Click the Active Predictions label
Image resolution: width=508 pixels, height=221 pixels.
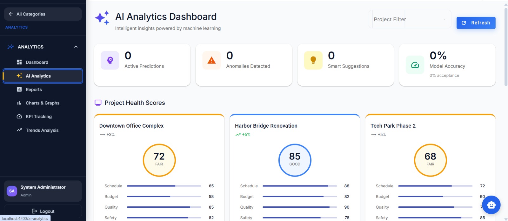pos(144,66)
